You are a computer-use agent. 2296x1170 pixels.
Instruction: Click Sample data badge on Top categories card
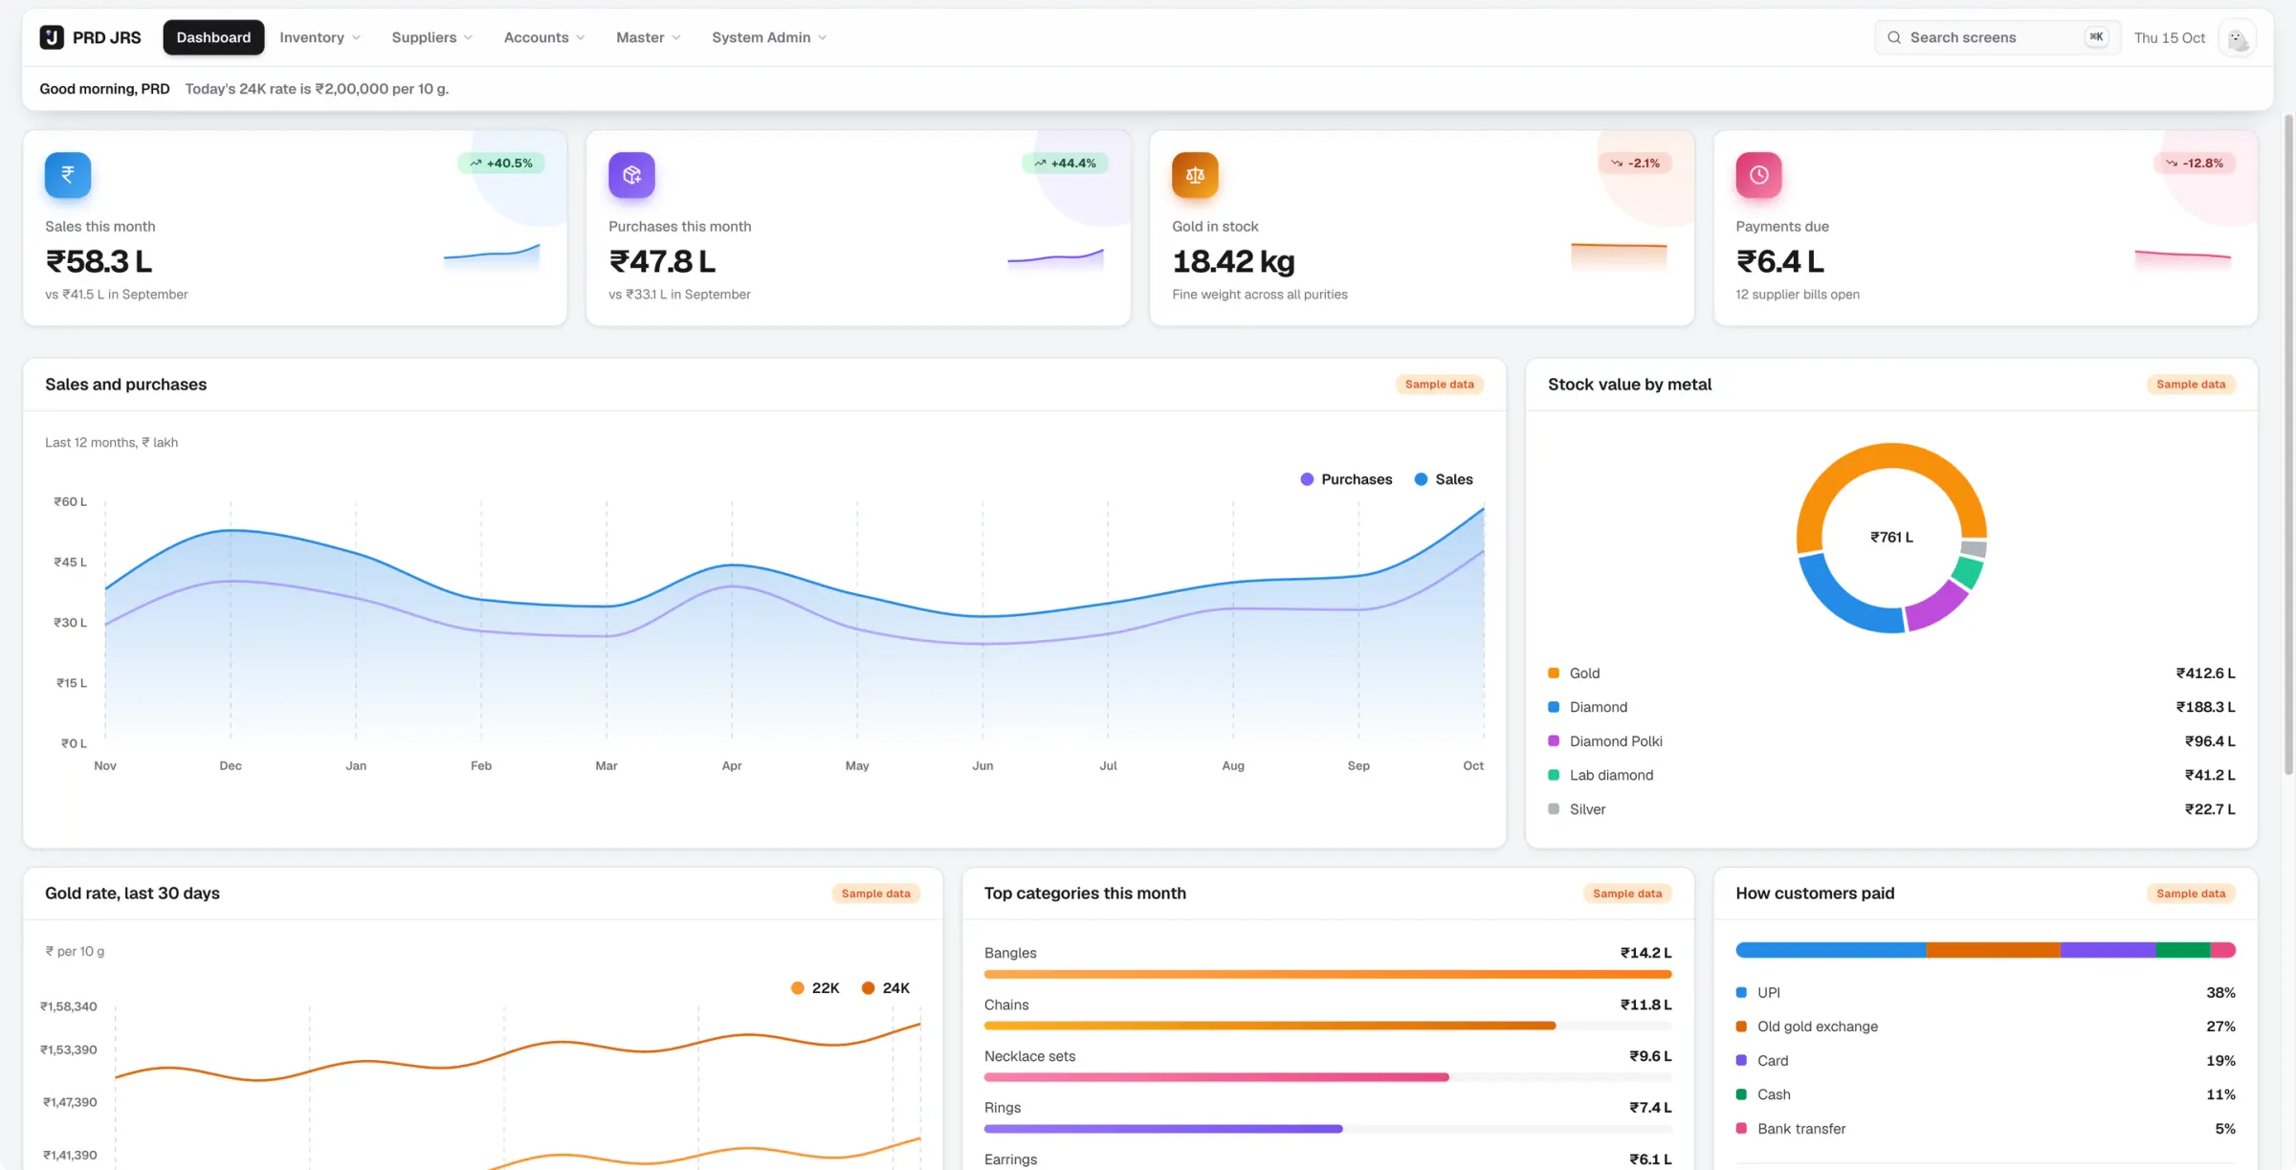click(x=1627, y=894)
